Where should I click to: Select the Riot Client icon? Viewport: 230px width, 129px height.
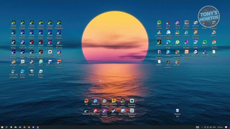(x=96, y=111)
